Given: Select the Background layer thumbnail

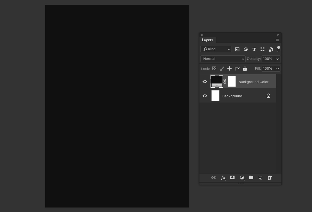Looking at the screenshot, I should click(x=215, y=96).
